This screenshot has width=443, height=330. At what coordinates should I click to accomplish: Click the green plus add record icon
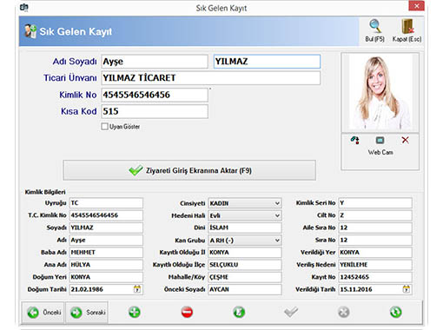tap(135, 312)
